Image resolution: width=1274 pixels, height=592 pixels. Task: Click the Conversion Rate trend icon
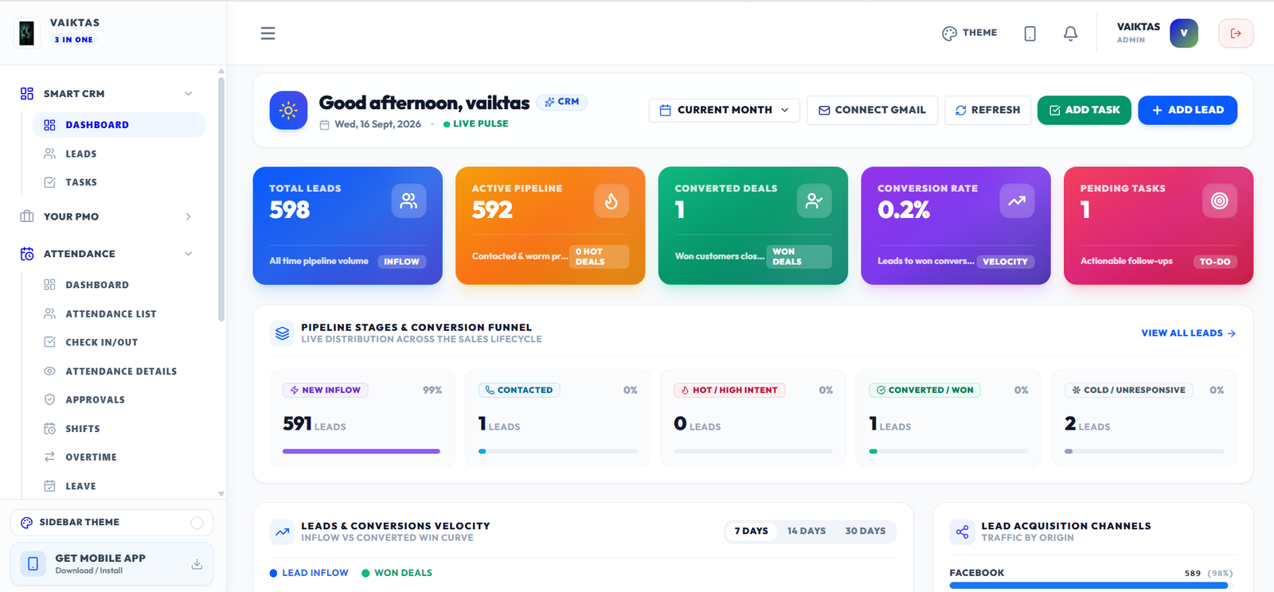(x=1017, y=201)
